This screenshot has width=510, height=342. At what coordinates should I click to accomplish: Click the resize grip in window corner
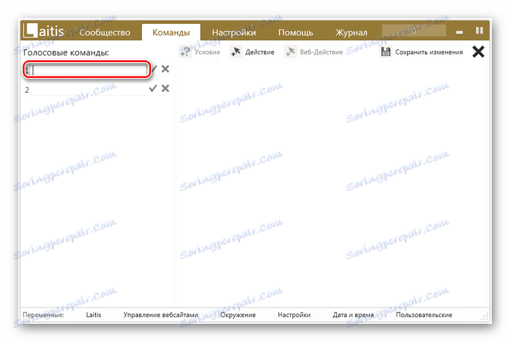(485, 317)
